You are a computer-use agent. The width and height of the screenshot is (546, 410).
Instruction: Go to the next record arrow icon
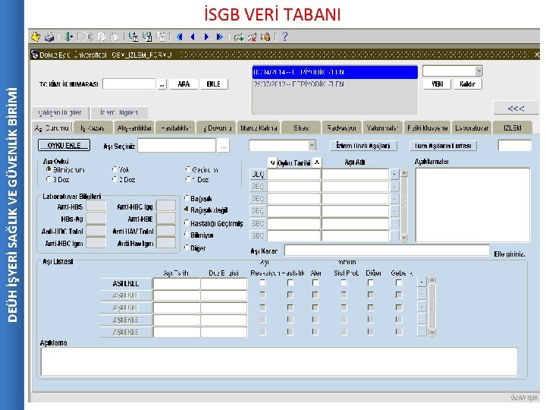206,36
